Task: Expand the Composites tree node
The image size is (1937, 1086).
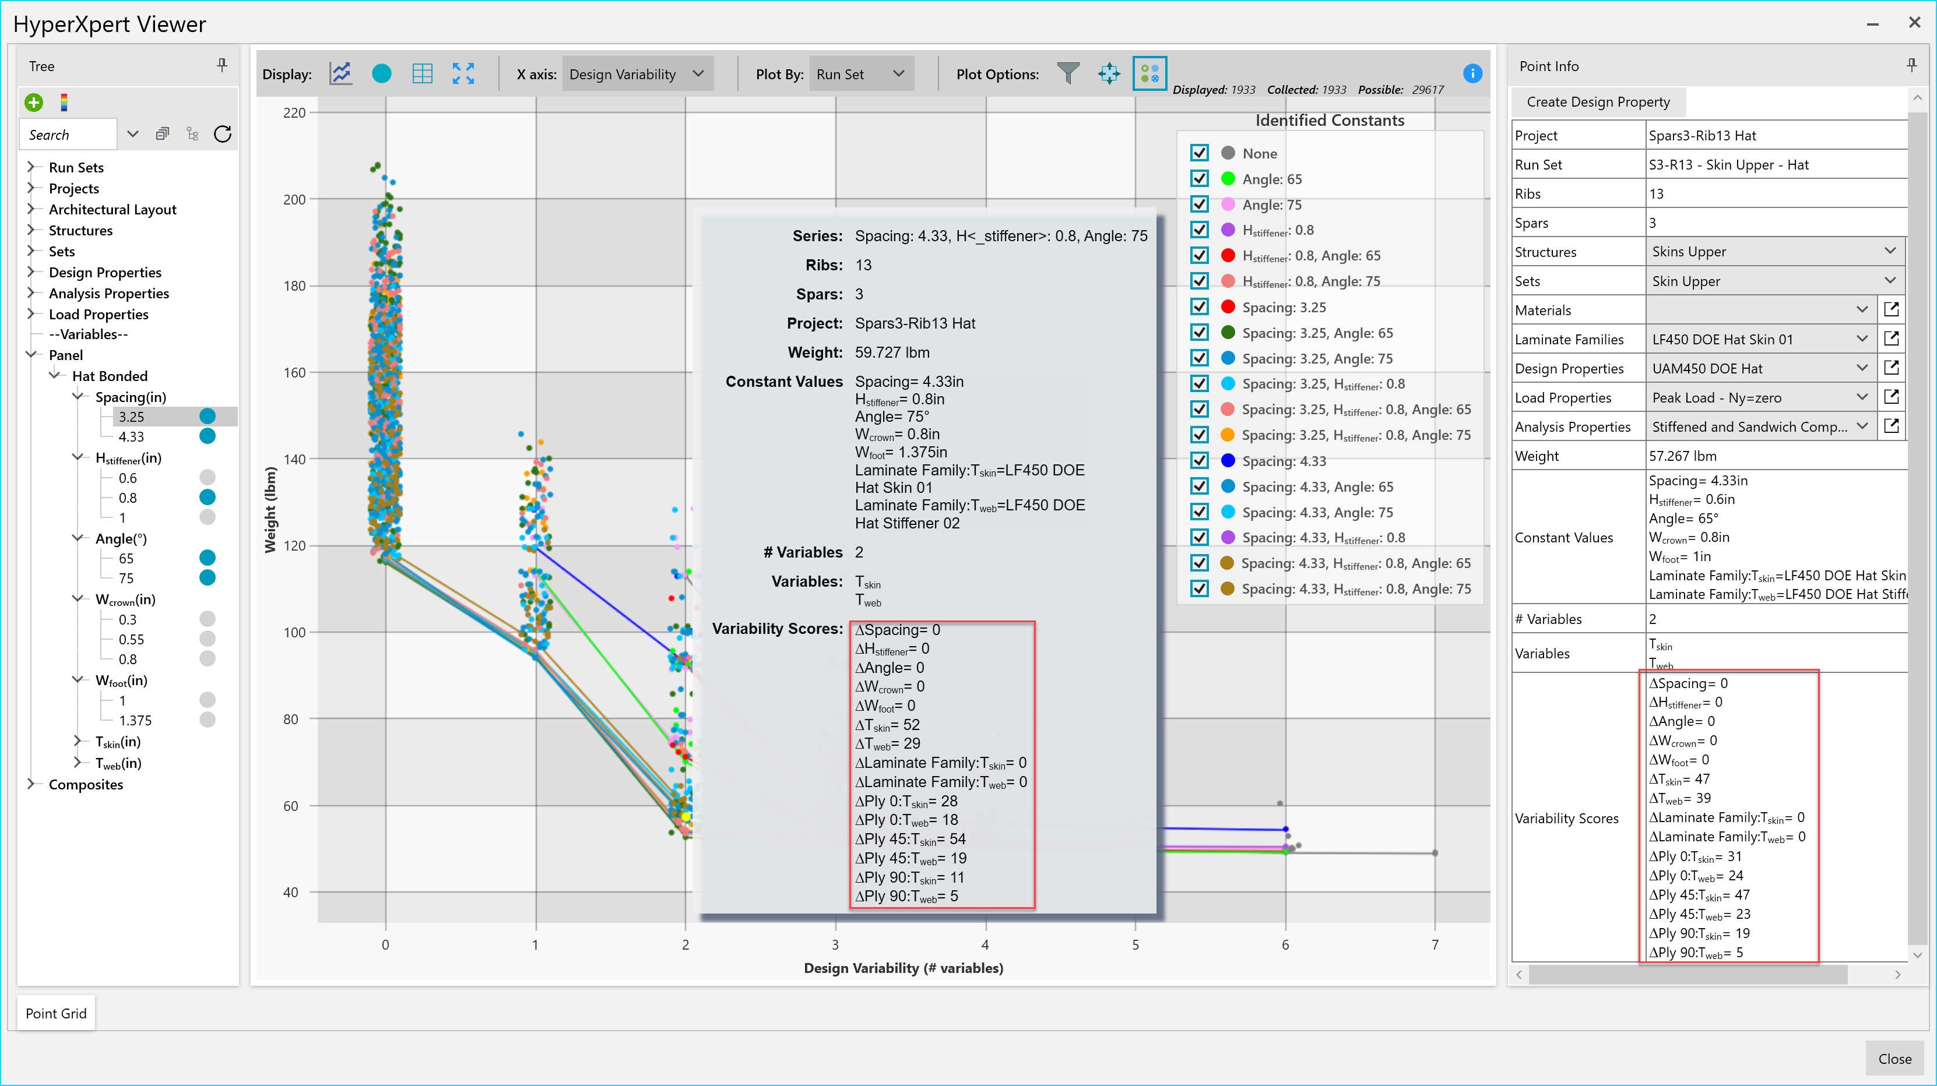Action: click(x=31, y=784)
